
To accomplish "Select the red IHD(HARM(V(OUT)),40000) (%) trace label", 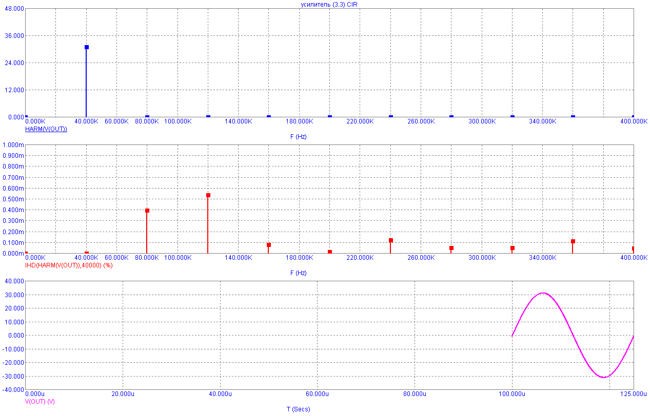I will (69, 265).
